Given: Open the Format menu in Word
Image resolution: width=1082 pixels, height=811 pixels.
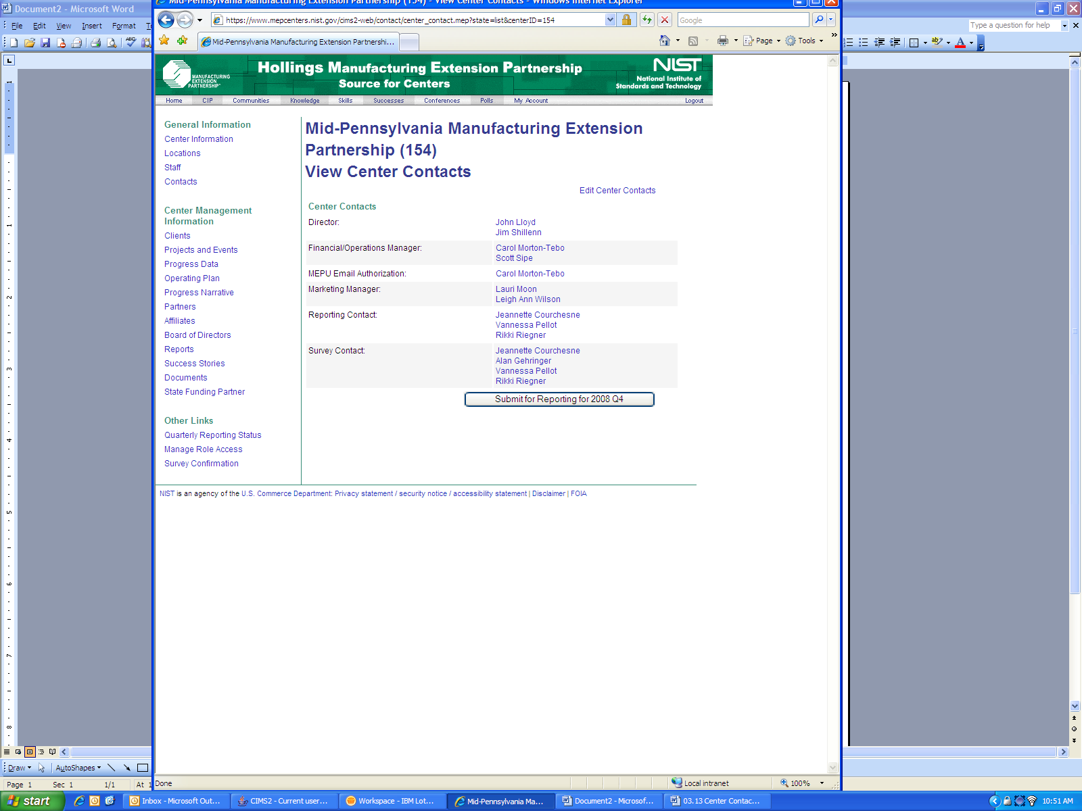Looking at the screenshot, I should coord(124,26).
